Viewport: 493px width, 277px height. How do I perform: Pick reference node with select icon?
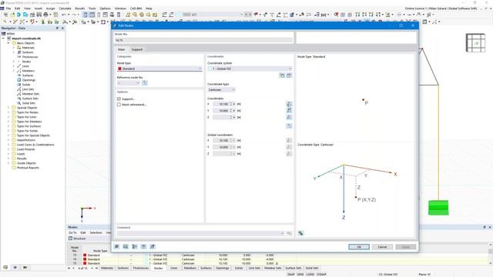click(x=145, y=83)
